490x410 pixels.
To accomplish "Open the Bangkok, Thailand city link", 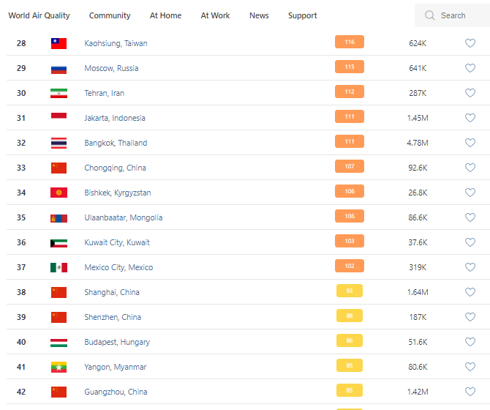I will click(116, 143).
